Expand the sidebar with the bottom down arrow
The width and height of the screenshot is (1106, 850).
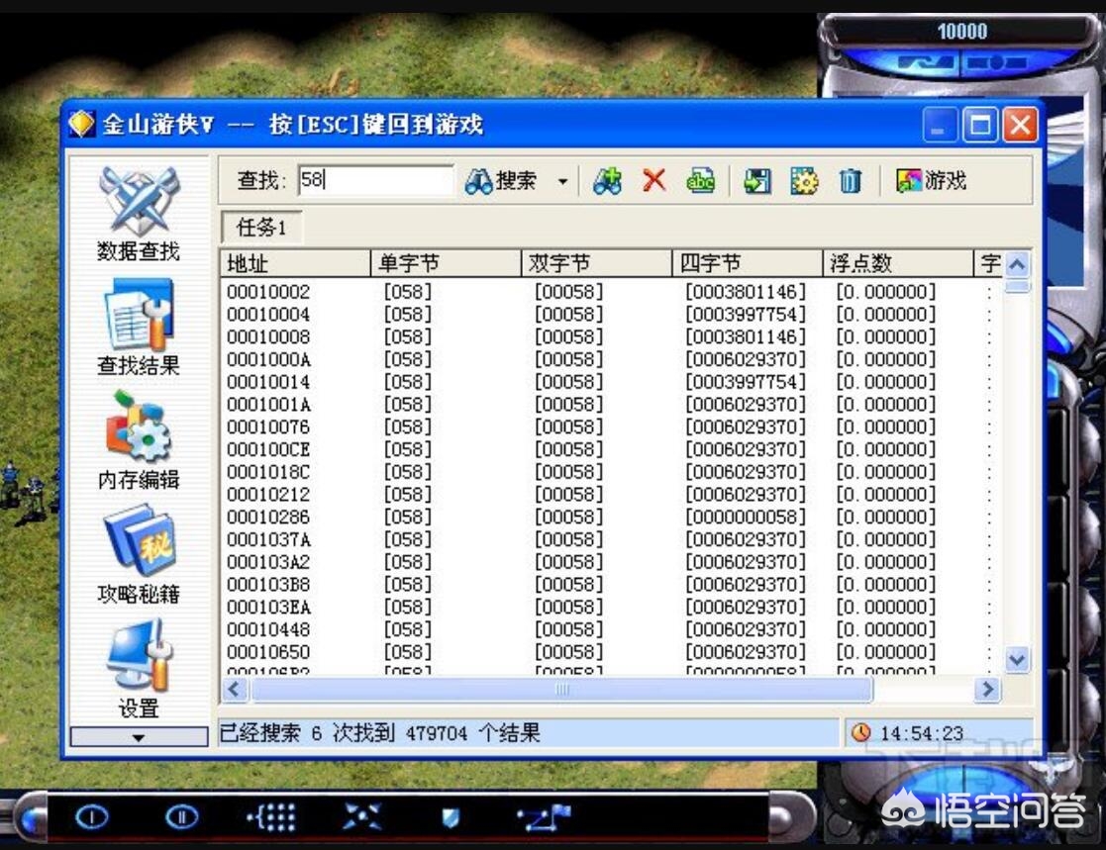(x=139, y=736)
